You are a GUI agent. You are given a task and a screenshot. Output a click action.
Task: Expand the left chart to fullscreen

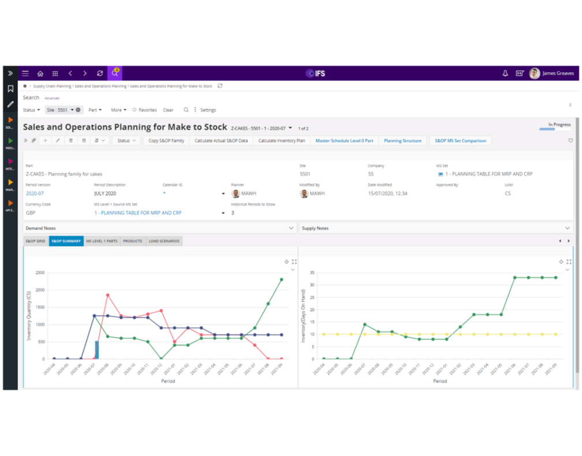tap(294, 261)
